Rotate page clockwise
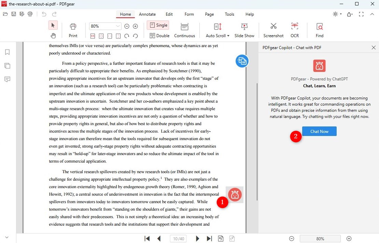 click(127, 36)
